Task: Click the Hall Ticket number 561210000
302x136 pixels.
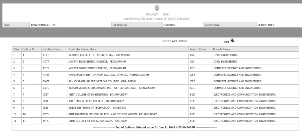Action: [170, 25]
